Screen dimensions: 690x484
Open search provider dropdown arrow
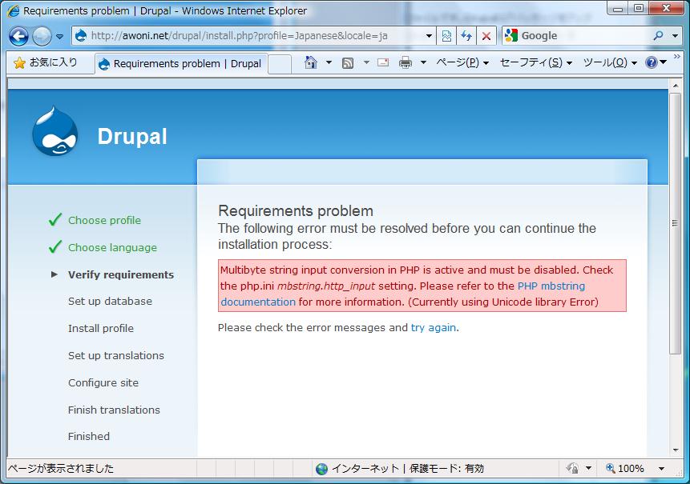[x=675, y=36]
